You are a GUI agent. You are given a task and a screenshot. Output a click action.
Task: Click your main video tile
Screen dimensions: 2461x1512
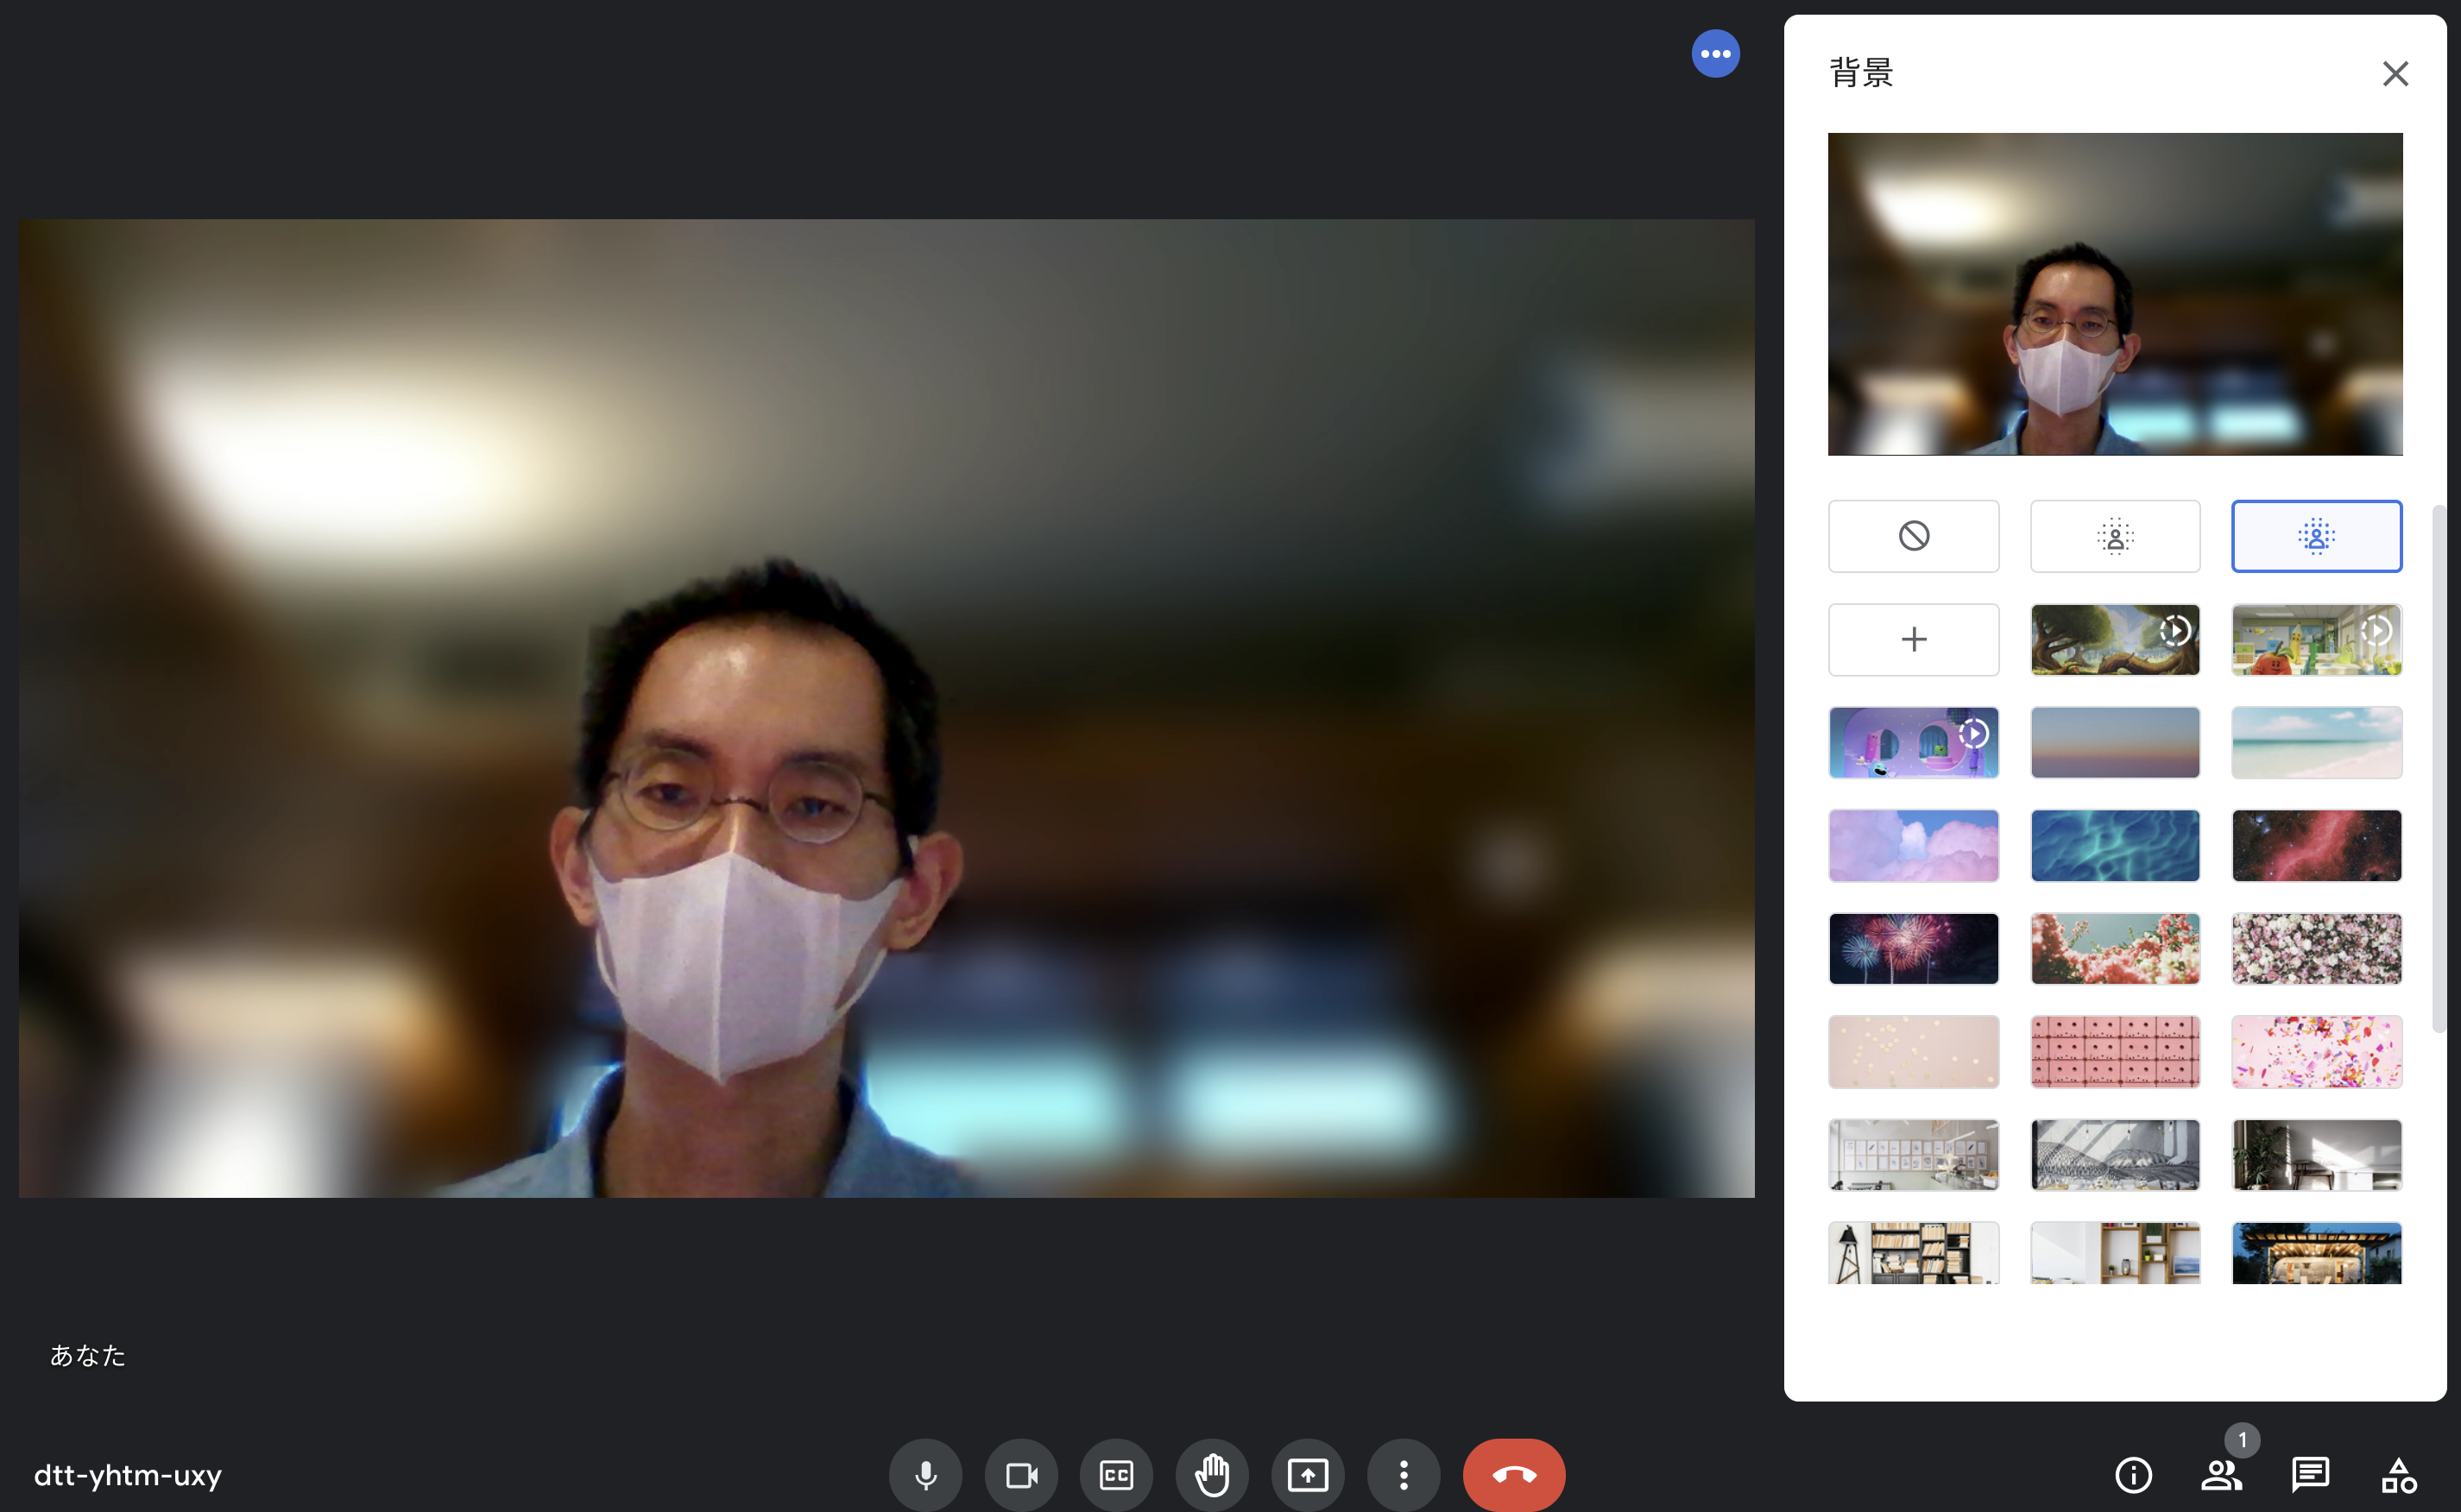886,708
